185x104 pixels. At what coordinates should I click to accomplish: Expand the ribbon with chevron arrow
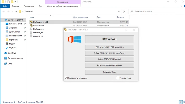click(181, 6)
